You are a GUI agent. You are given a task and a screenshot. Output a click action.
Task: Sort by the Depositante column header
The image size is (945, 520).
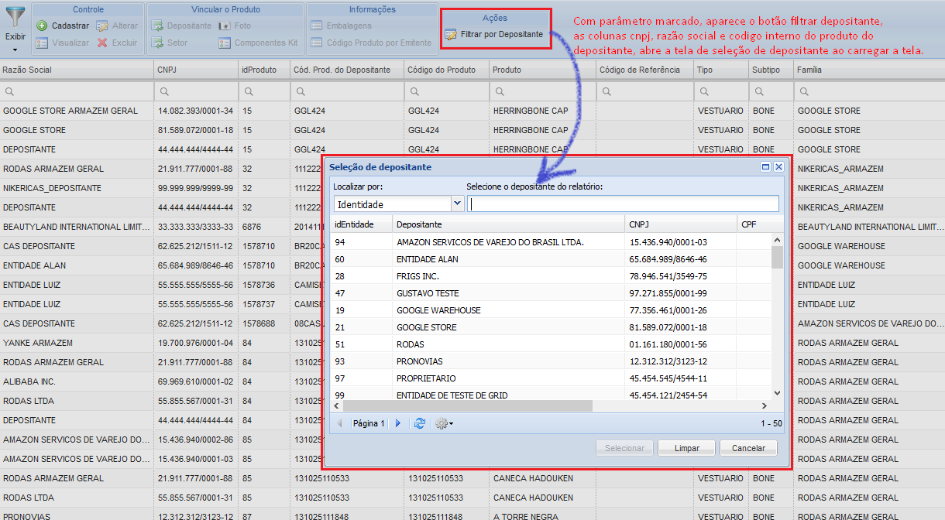507,224
